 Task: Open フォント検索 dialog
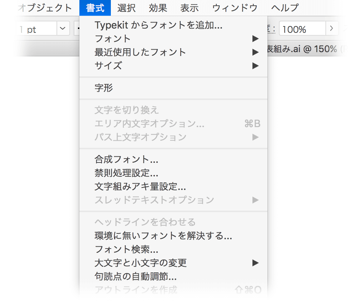click(x=126, y=249)
